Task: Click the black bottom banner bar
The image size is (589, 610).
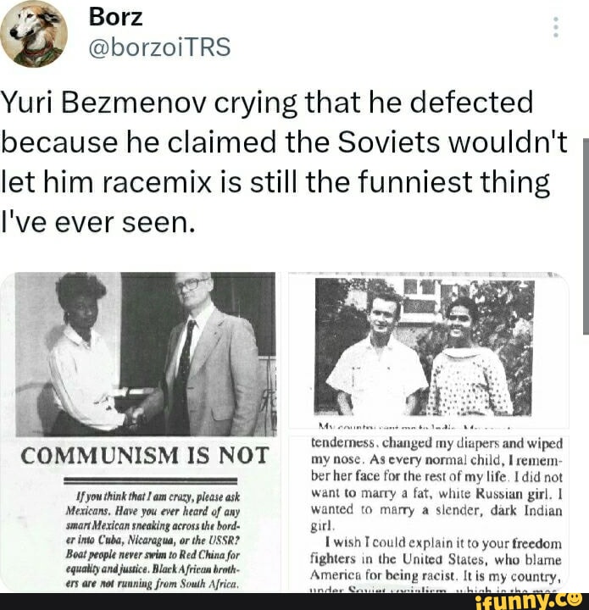Action: coord(295,602)
